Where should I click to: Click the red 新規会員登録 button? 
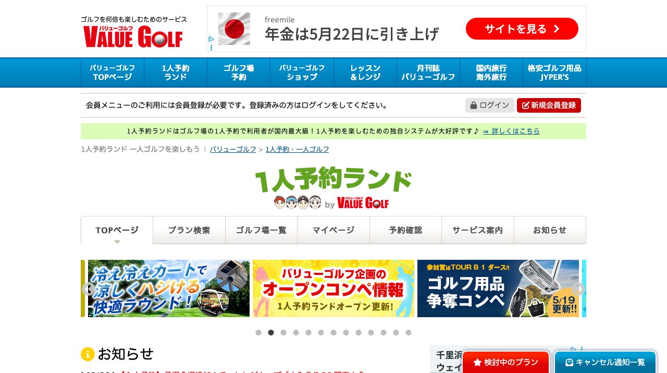549,105
